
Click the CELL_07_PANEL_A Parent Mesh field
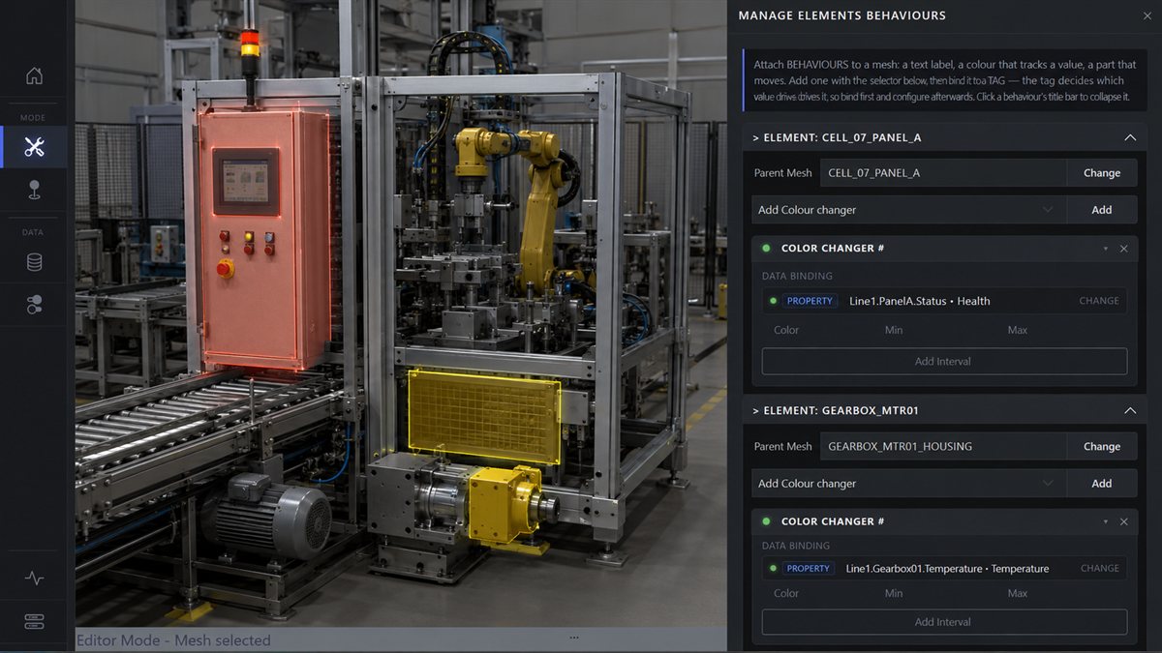coord(943,173)
